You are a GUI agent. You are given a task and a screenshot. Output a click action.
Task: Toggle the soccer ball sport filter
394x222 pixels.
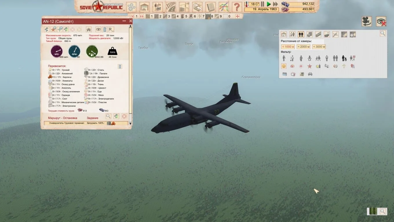[335, 66]
